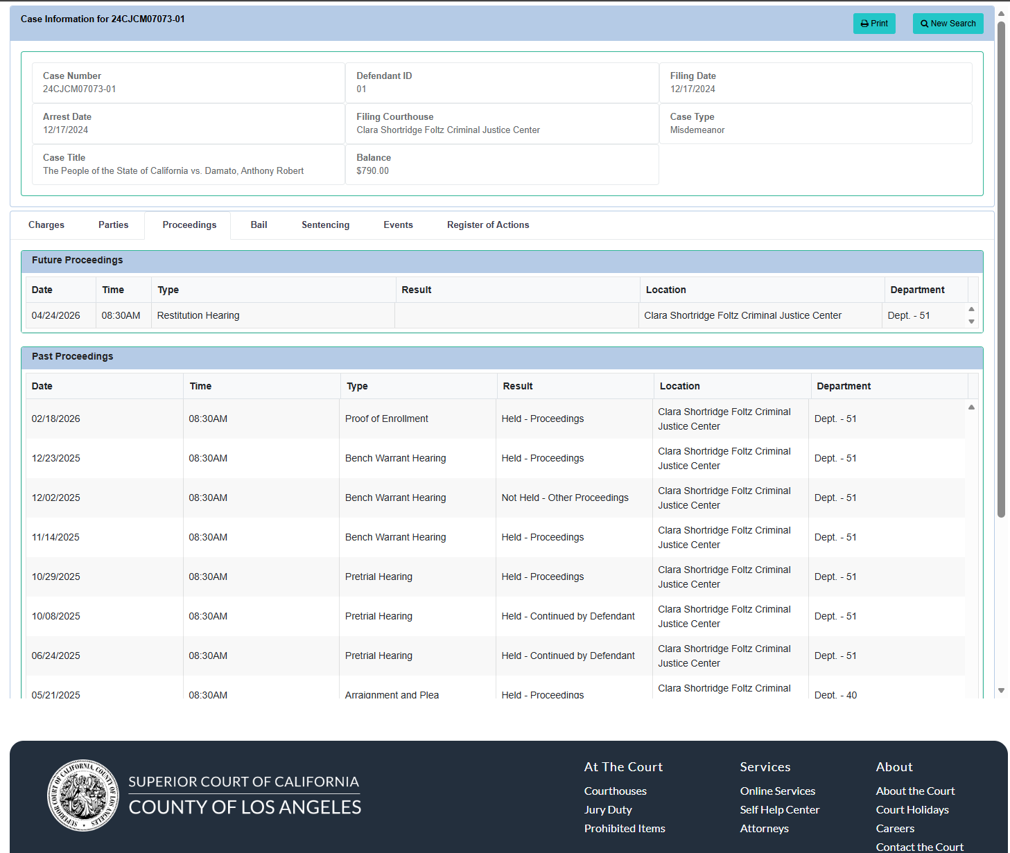Switch to the Charges tab
1010x853 pixels.
46,225
